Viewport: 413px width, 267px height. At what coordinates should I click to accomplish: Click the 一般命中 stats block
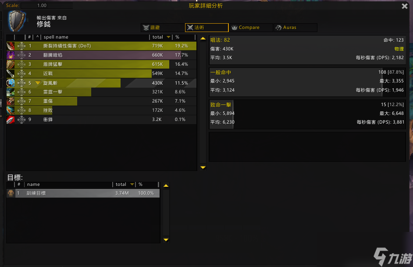[x=307, y=82]
